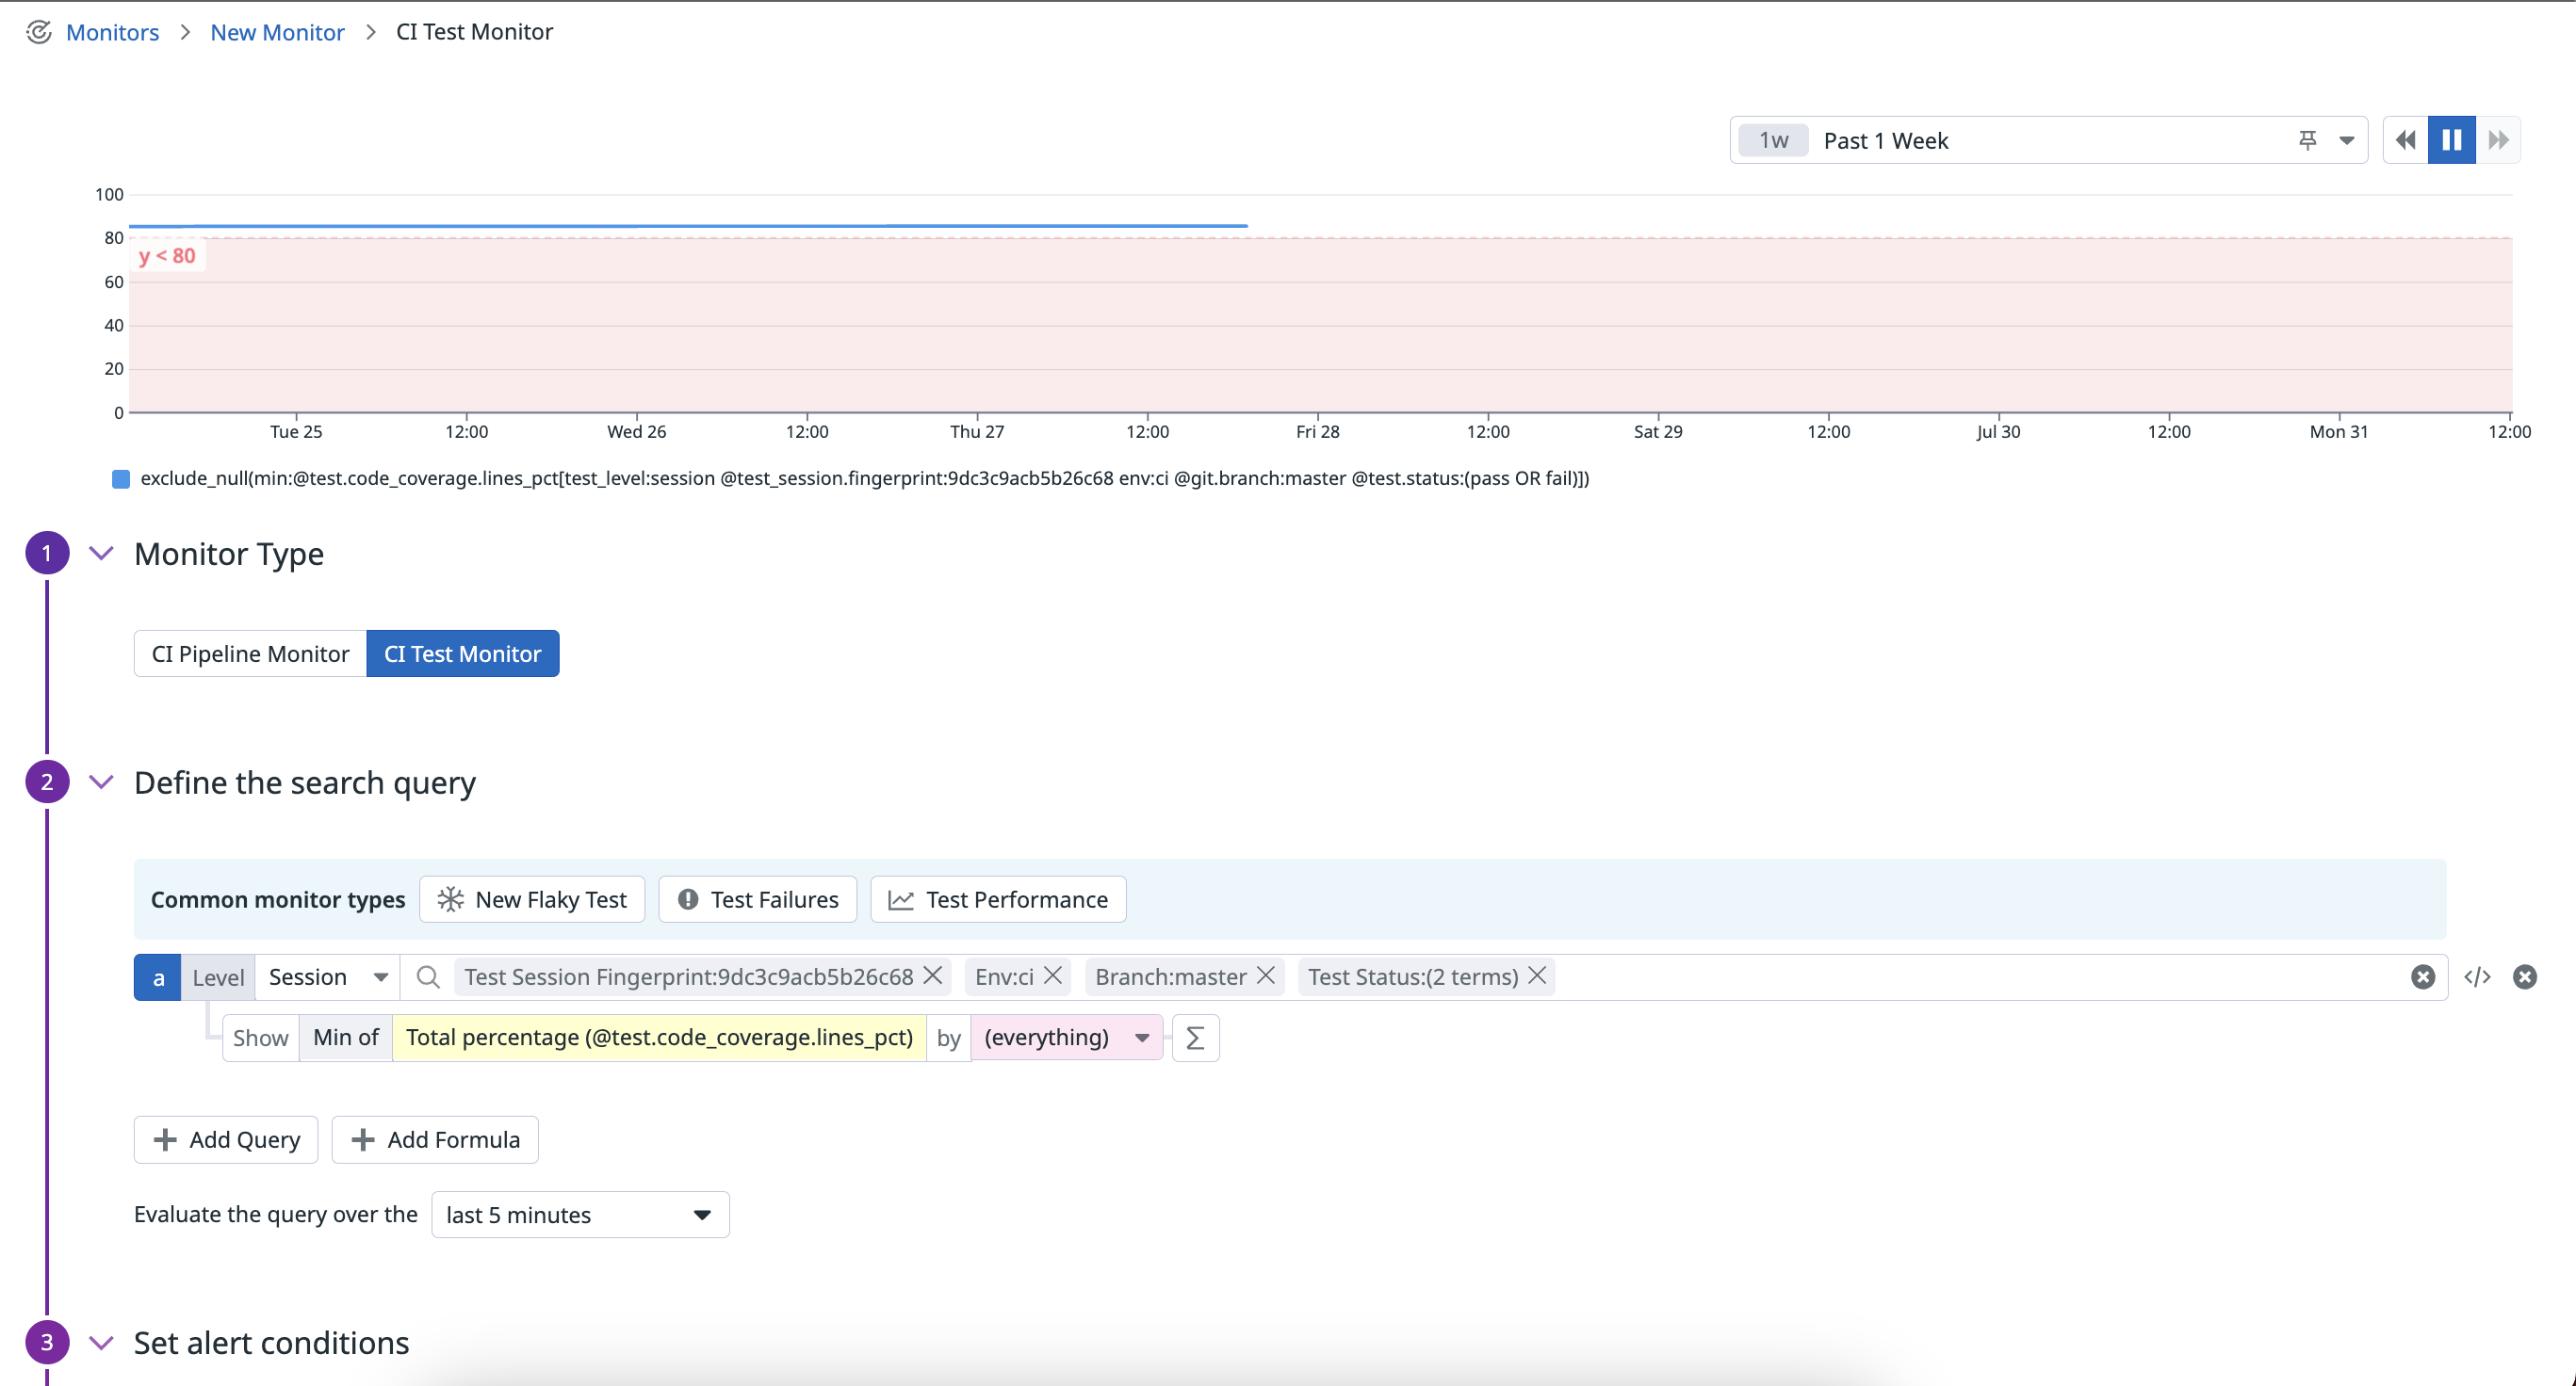Remove Test Session Fingerprint filter chip
This screenshot has height=1386, width=2576.
pos(932,975)
